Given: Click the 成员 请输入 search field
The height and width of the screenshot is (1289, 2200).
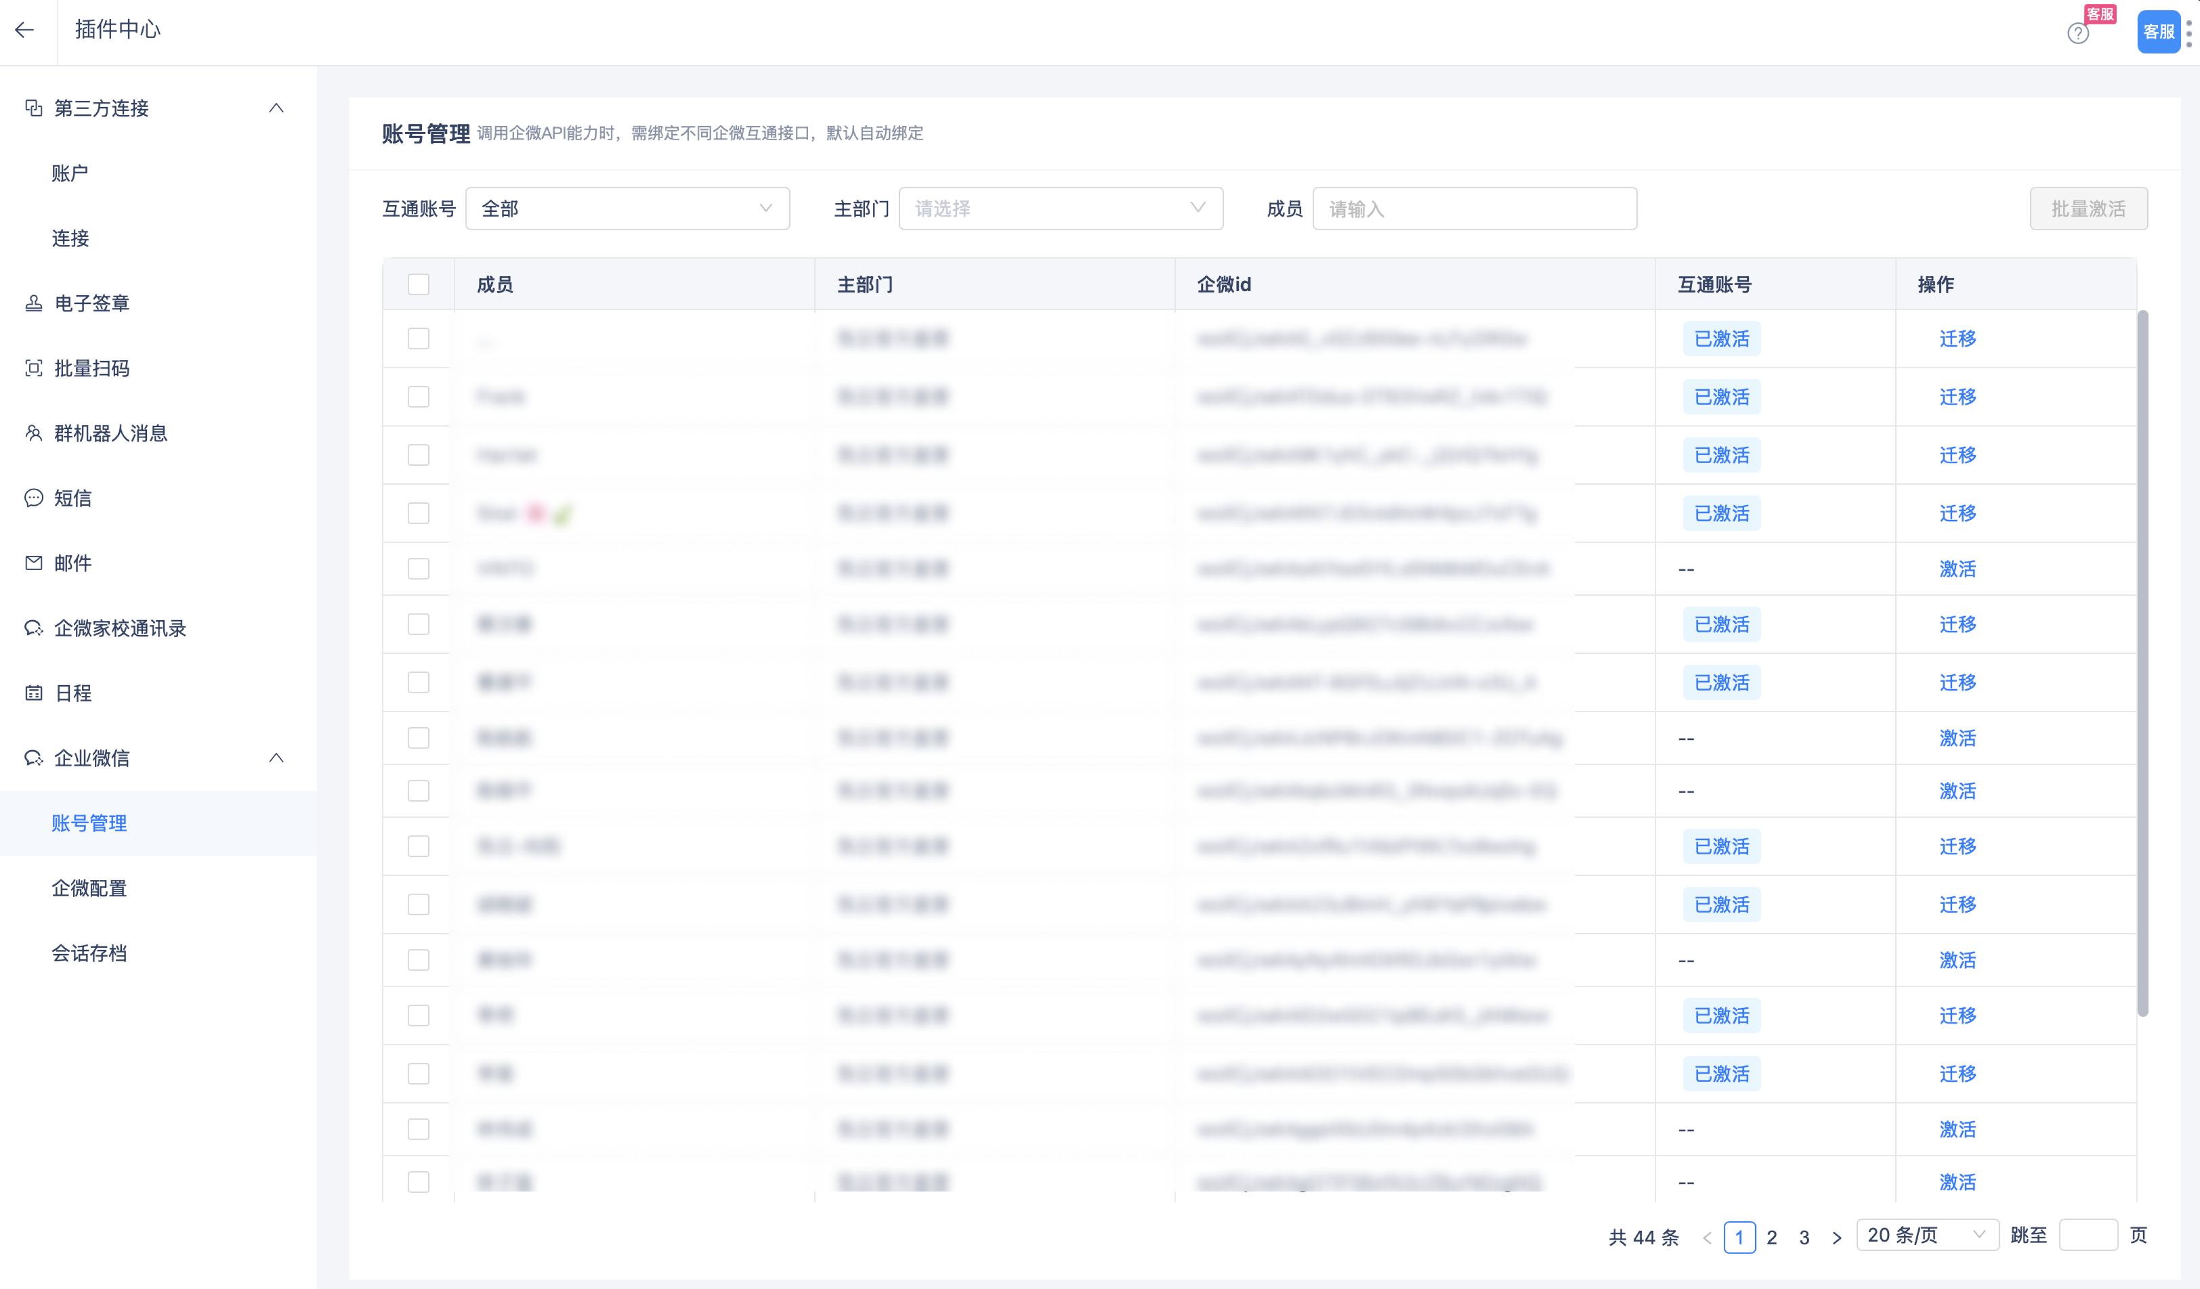Looking at the screenshot, I should (x=1474, y=209).
